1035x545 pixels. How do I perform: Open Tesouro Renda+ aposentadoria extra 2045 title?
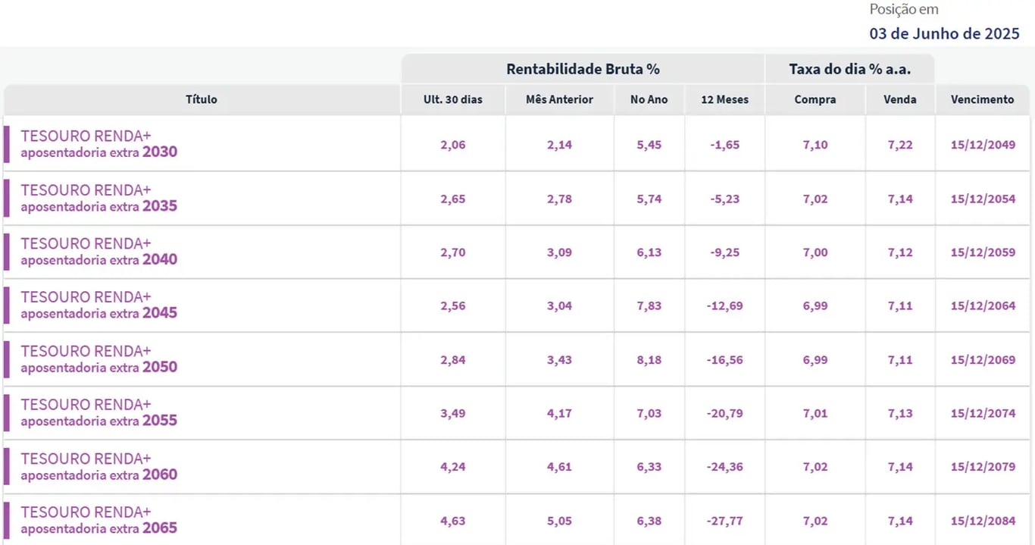click(x=98, y=305)
